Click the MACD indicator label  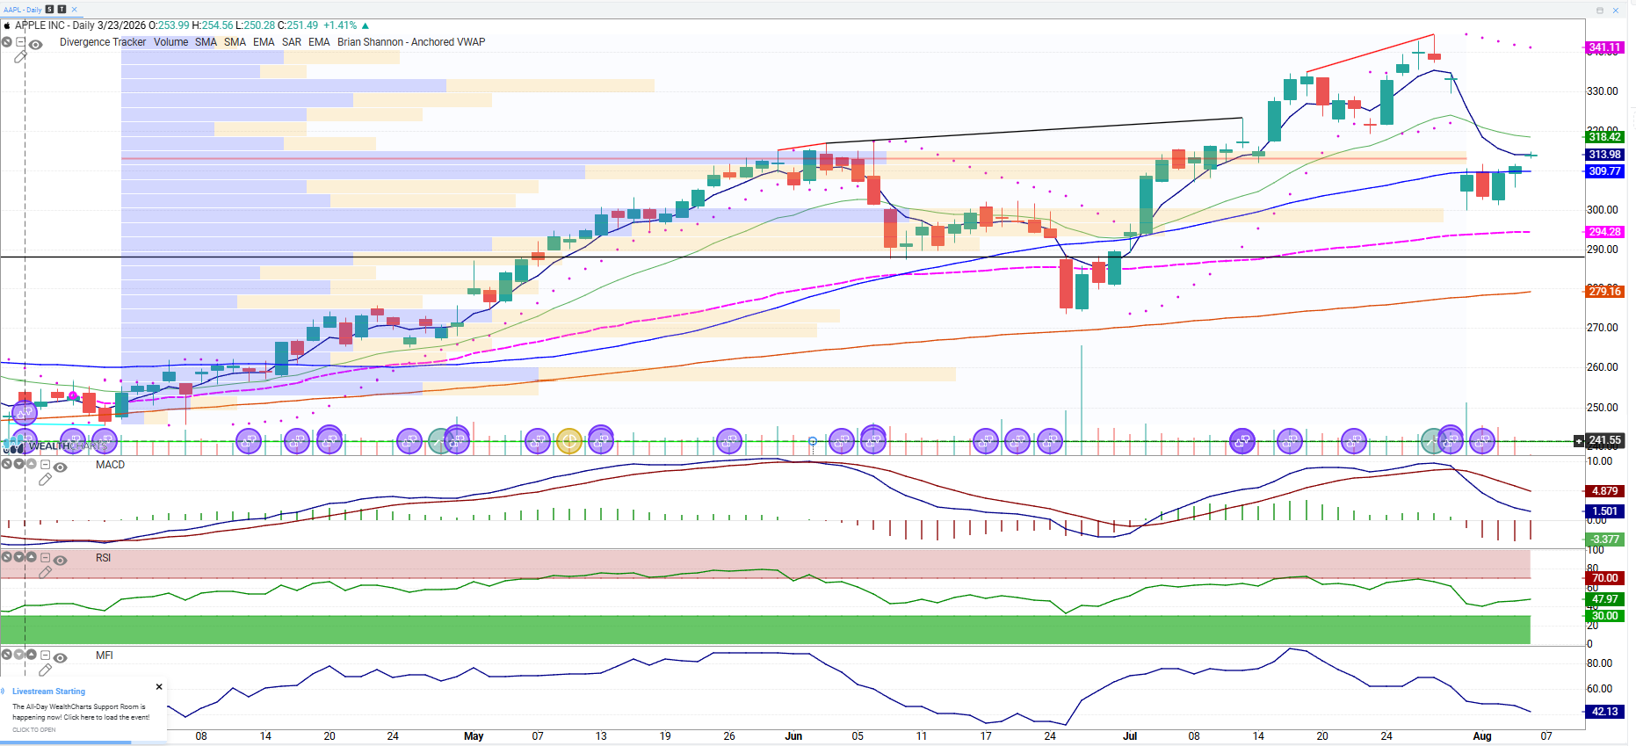[110, 465]
